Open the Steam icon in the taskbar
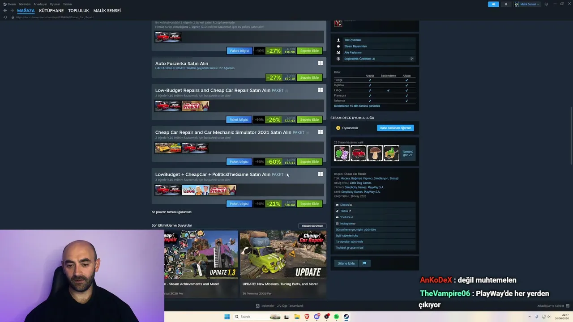The width and height of the screenshot is (573, 322). coord(346,317)
